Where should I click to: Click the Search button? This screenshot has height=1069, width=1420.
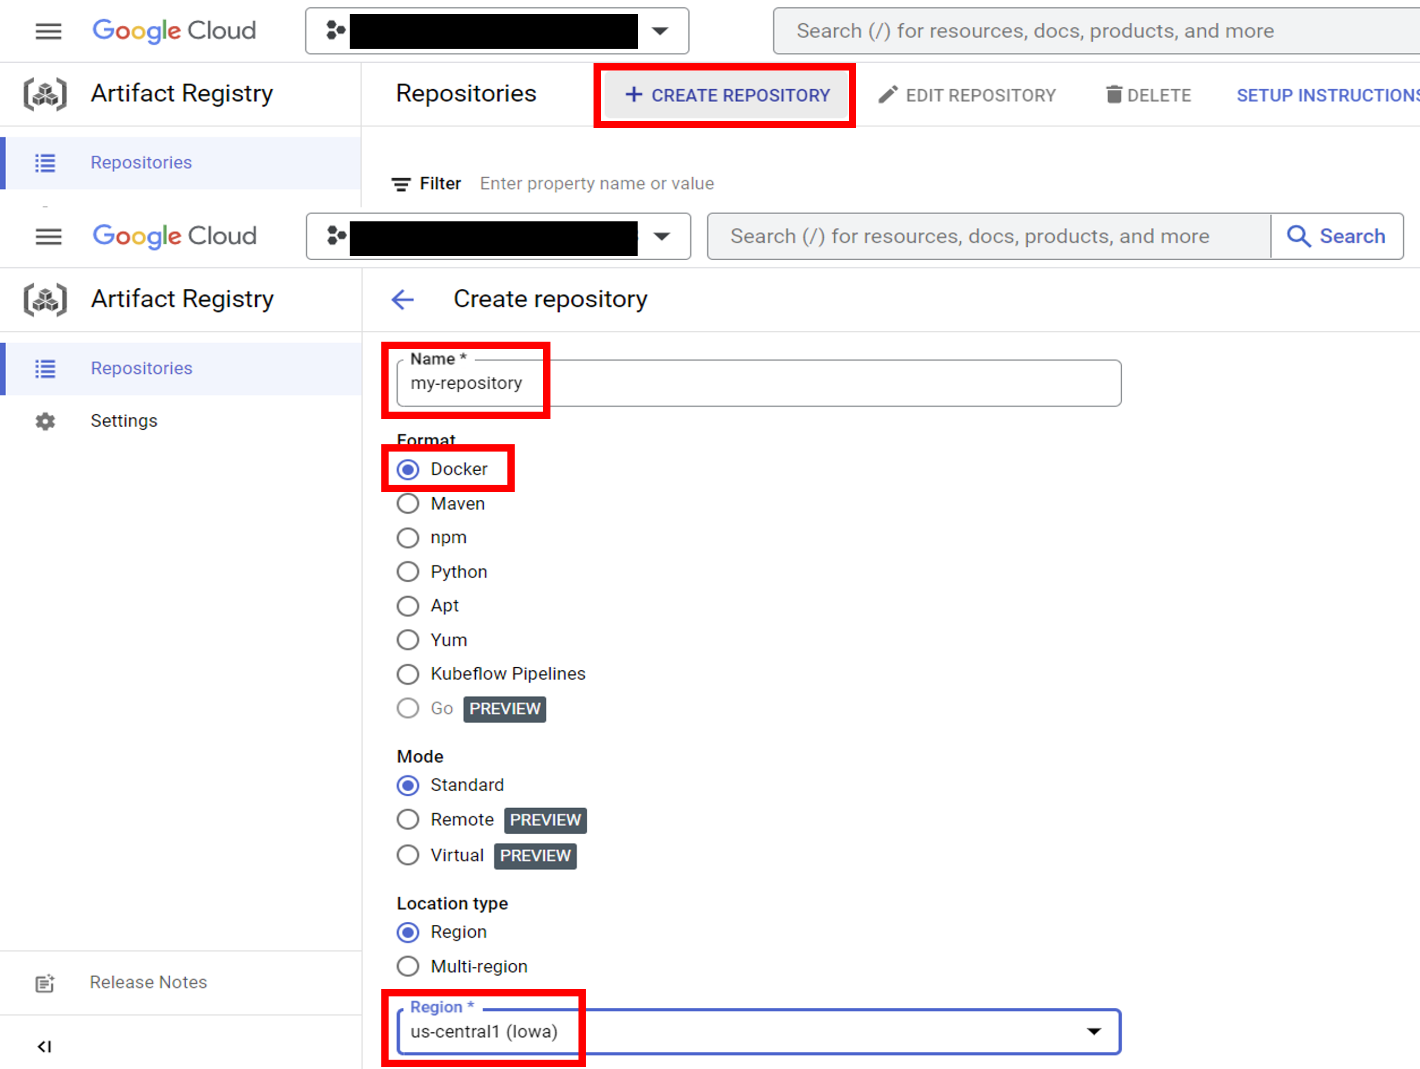[x=1336, y=236]
